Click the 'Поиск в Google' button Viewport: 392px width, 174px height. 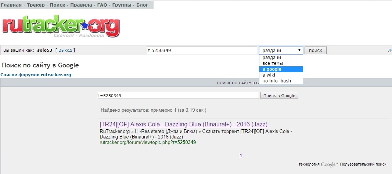(279, 96)
